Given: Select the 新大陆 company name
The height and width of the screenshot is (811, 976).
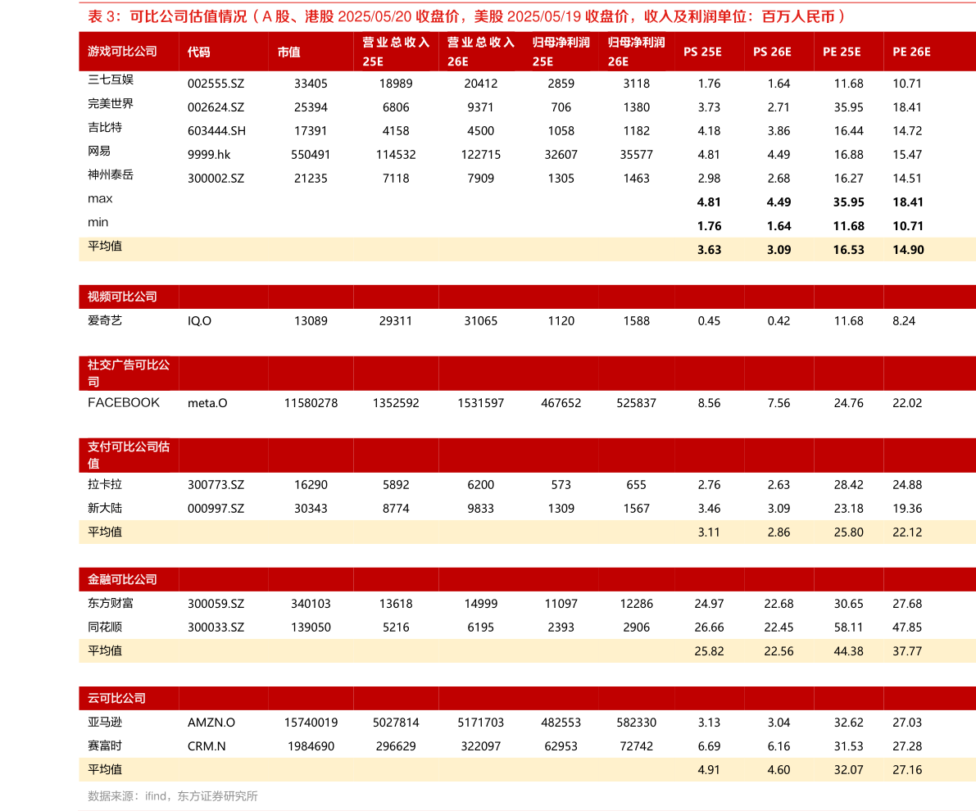Looking at the screenshot, I should click(x=105, y=508).
